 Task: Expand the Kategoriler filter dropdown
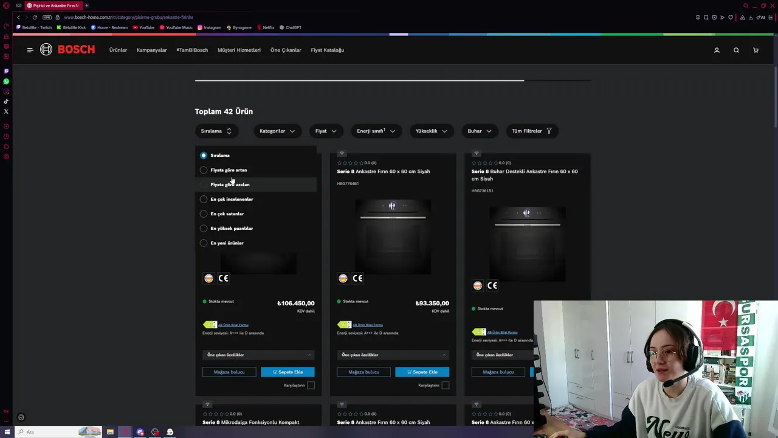277,131
